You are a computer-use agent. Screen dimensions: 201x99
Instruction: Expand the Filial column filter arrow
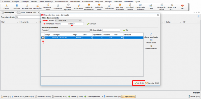click(x=18, y=22)
